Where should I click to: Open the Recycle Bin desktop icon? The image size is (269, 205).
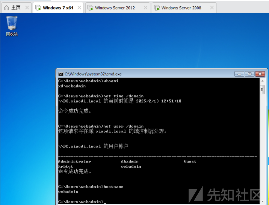(12, 26)
